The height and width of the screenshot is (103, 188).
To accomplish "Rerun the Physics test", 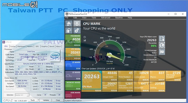I will pos(161,80).
